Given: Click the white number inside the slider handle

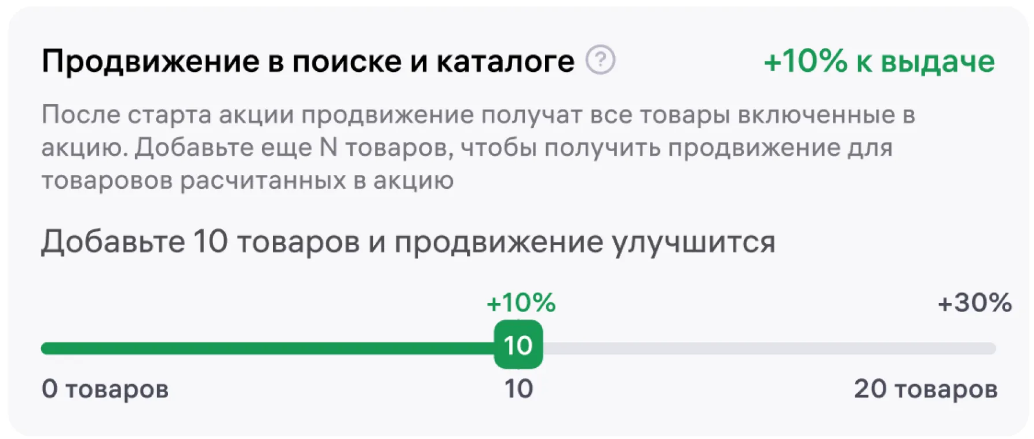Looking at the screenshot, I should click(x=518, y=346).
